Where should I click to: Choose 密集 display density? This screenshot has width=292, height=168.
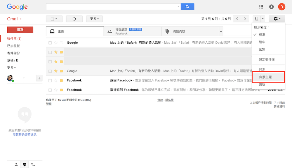pyautogui.click(x=262, y=49)
